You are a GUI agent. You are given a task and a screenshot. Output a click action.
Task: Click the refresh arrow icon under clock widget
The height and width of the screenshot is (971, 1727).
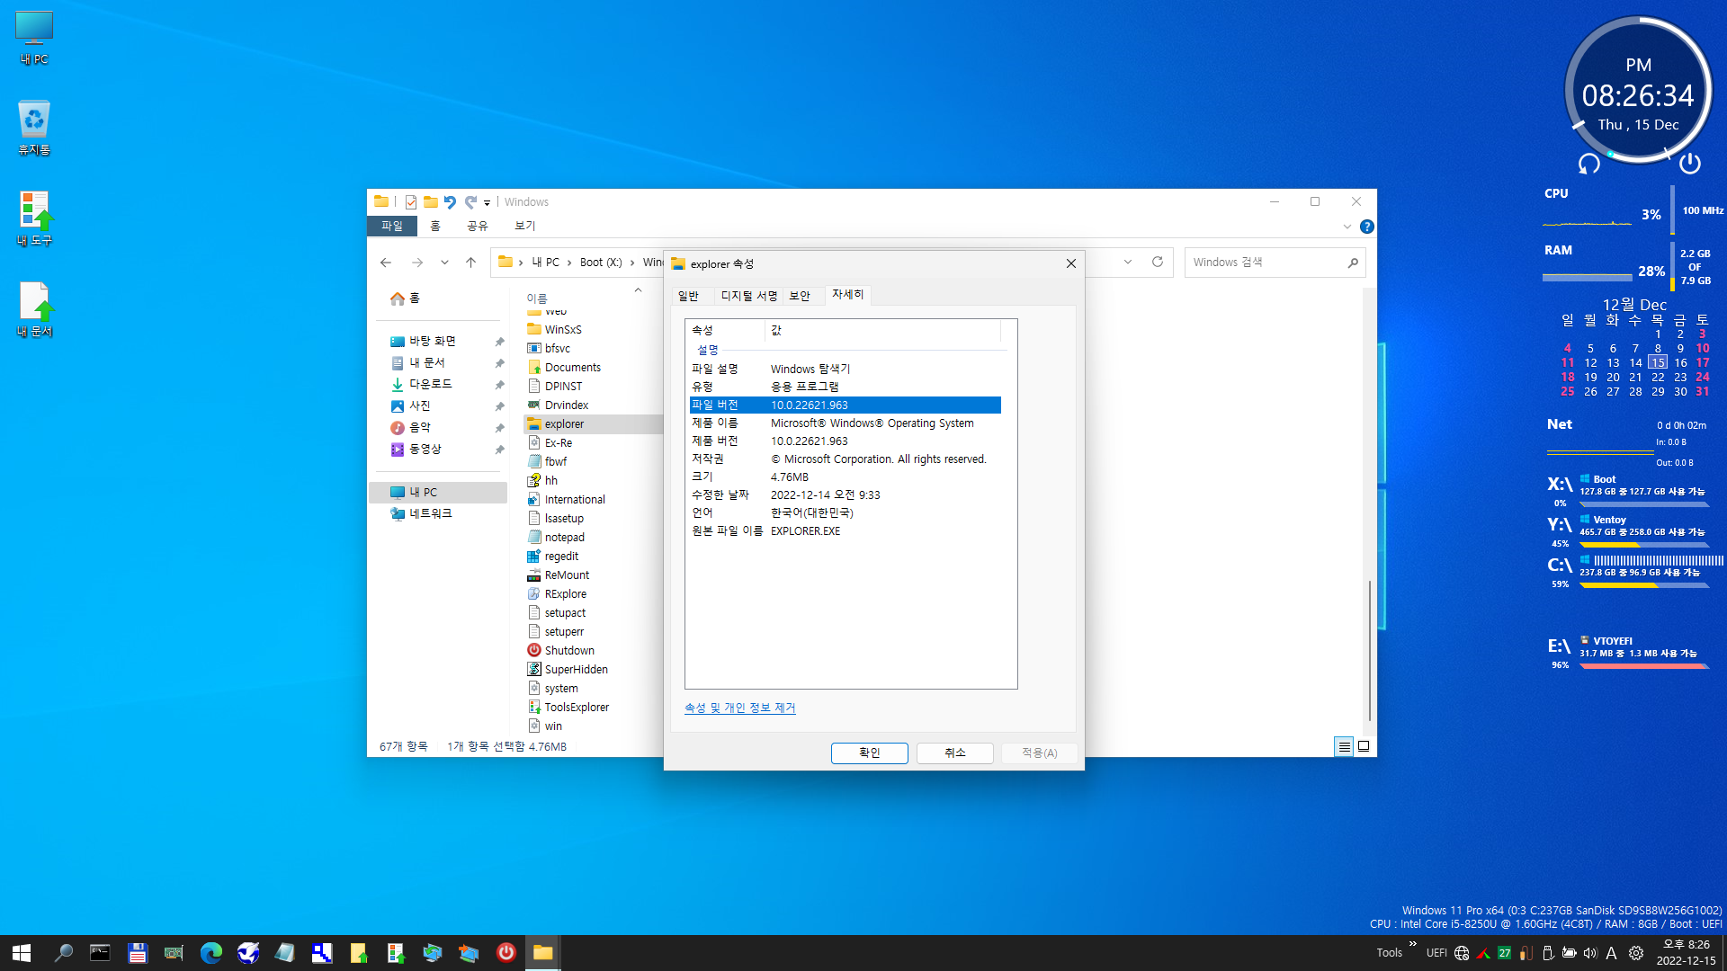1589,164
